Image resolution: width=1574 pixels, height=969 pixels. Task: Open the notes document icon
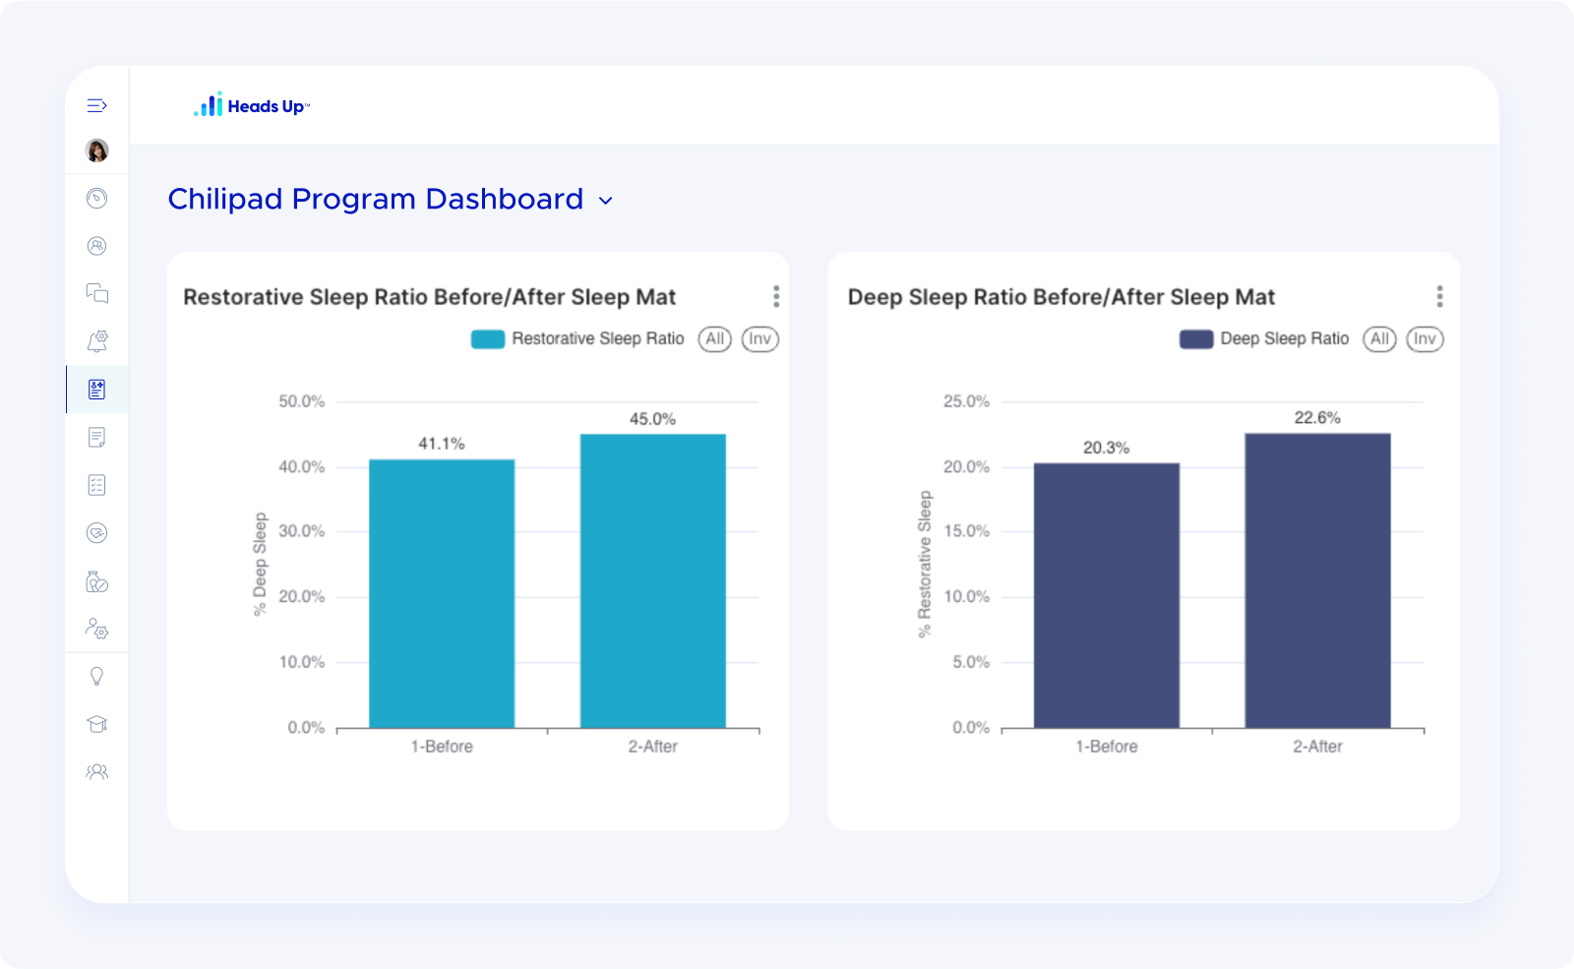tap(96, 437)
